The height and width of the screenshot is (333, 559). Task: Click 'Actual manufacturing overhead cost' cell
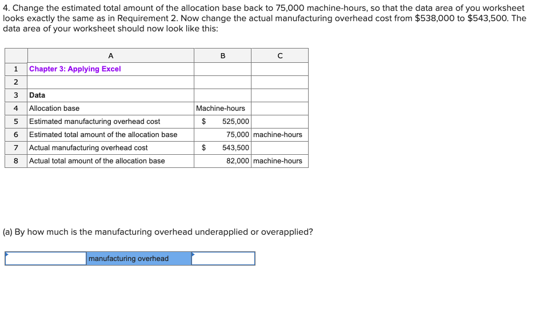click(x=111, y=148)
